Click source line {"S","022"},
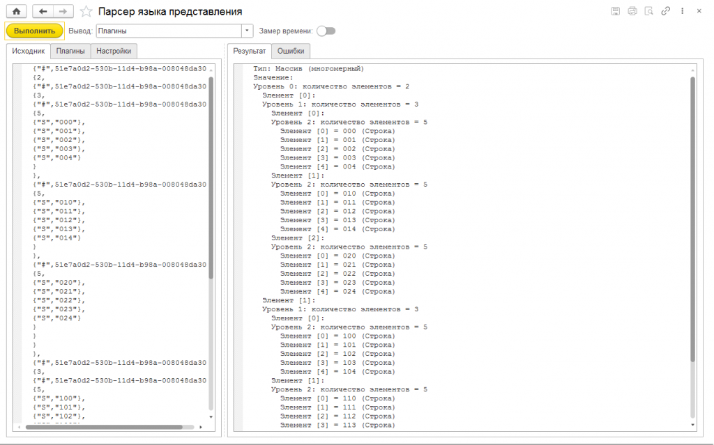This screenshot has height=445, width=714. click(59, 300)
